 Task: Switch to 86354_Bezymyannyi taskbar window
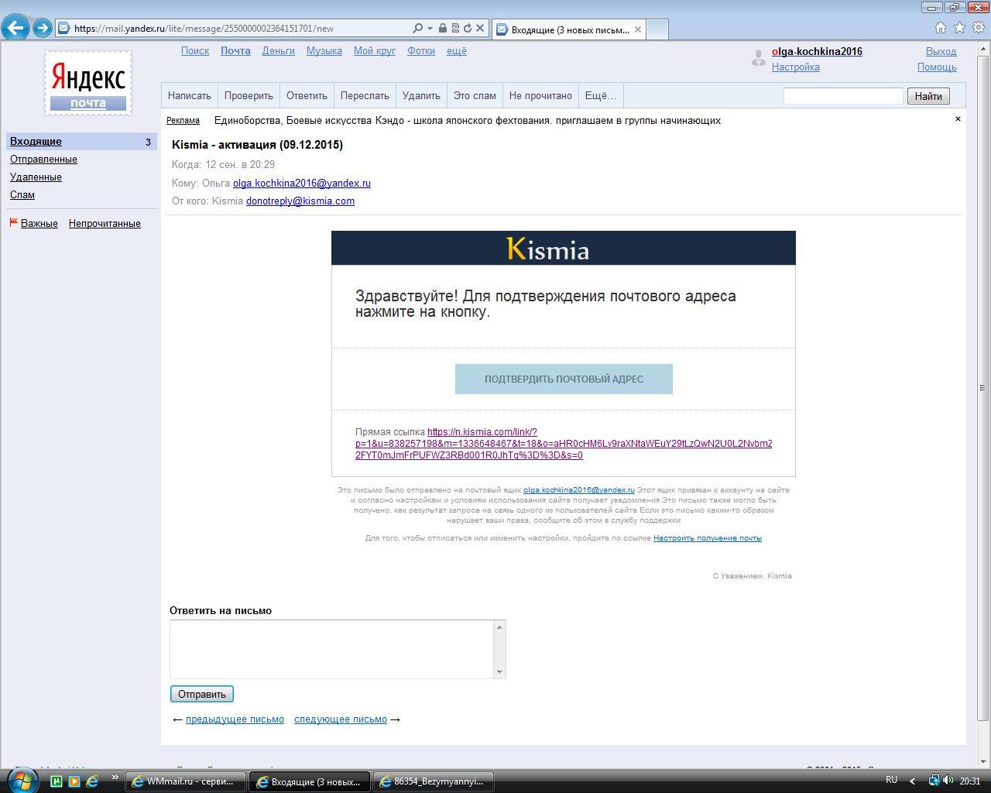coord(434,781)
